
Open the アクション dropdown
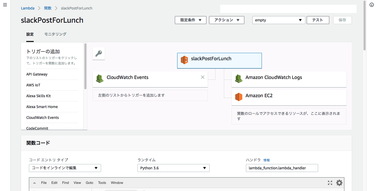point(227,20)
